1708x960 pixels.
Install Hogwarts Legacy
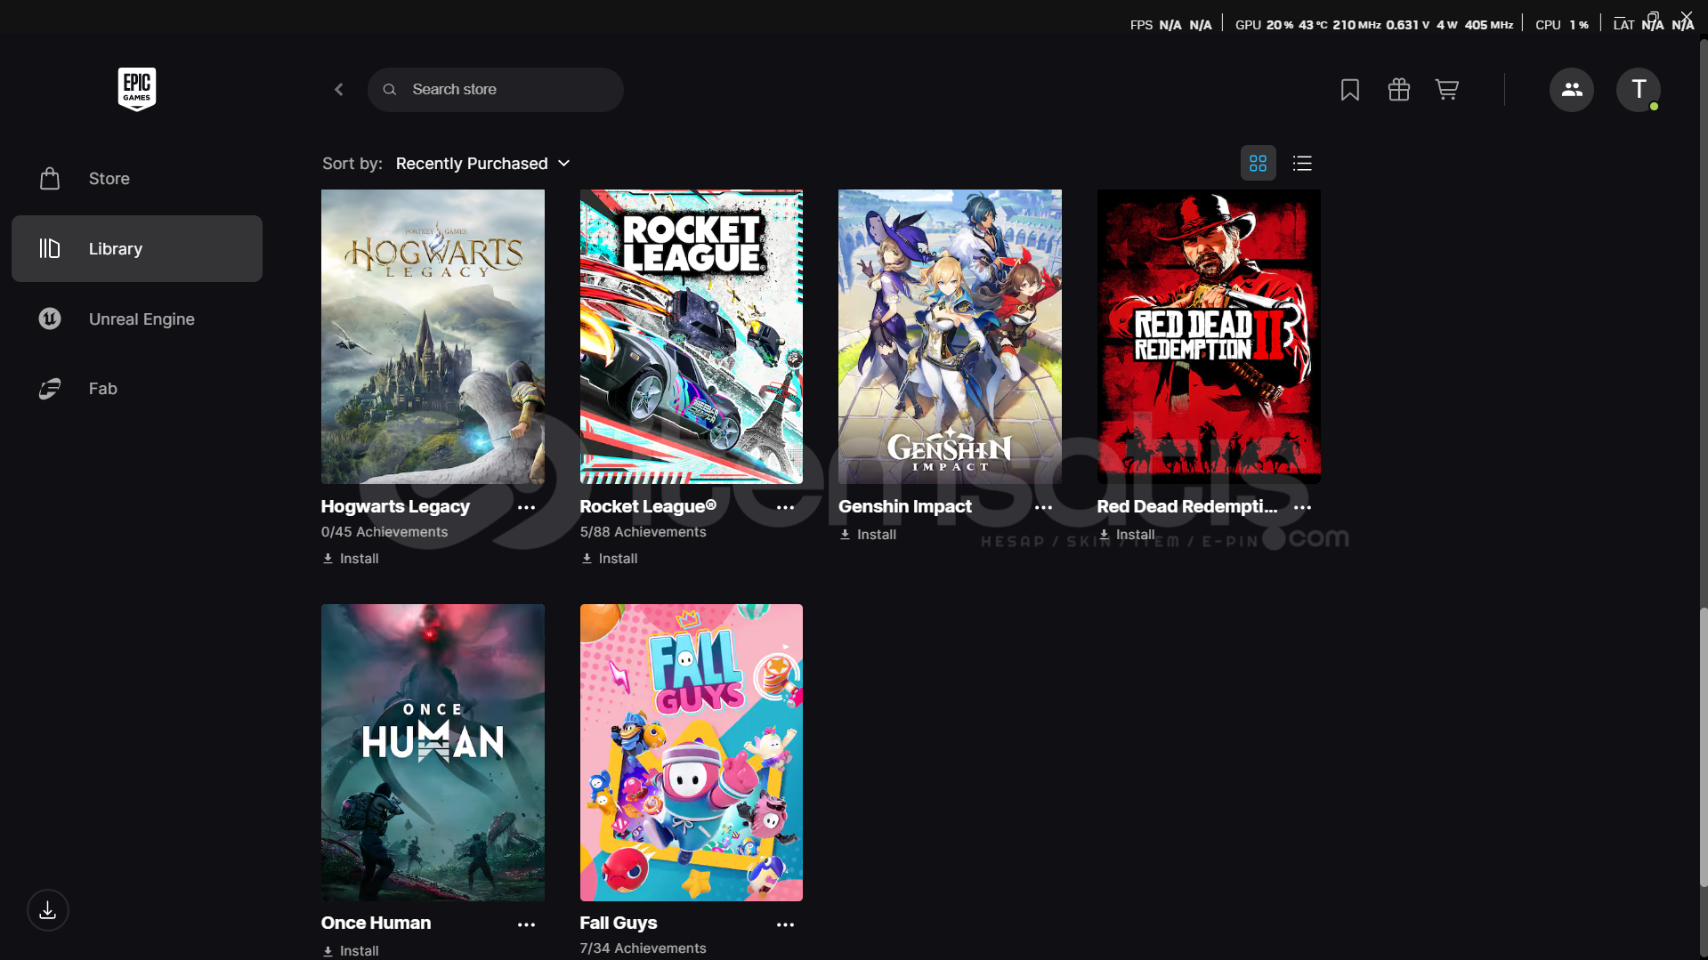351,559
